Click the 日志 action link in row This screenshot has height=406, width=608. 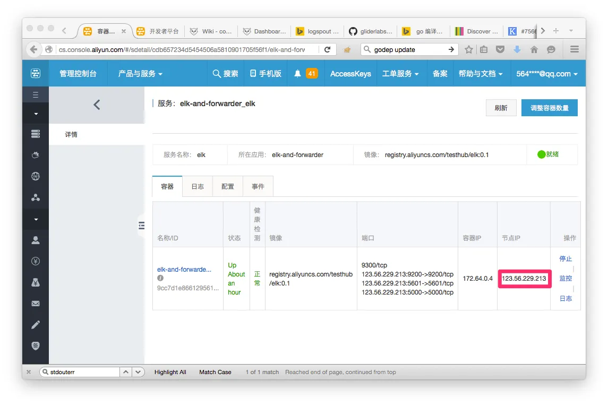(x=566, y=298)
